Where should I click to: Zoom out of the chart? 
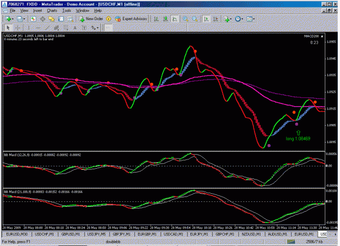(195, 19)
